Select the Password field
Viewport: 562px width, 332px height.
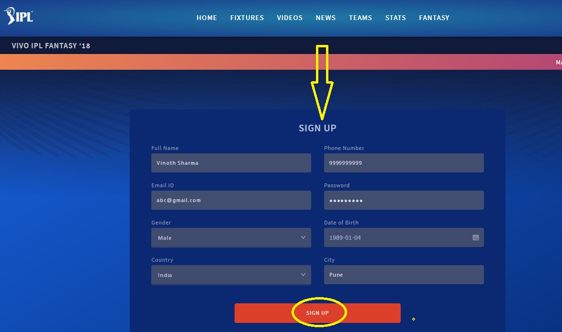point(404,200)
